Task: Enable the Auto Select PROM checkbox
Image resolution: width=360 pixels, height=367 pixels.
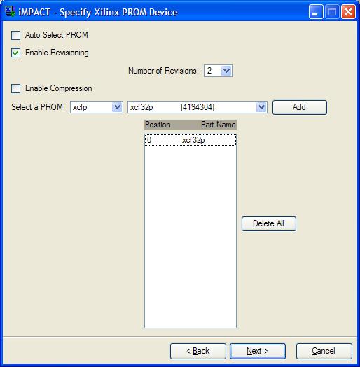Action: pyautogui.click(x=15, y=35)
